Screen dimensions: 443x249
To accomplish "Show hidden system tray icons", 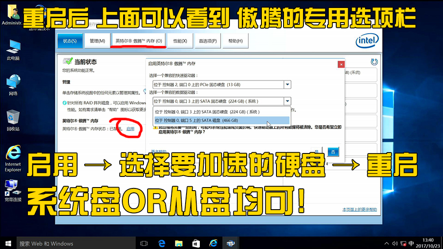I will pyautogui.click(x=386, y=244).
